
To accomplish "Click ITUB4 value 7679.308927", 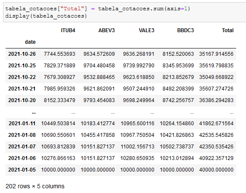I will click(x=59, y=77).
